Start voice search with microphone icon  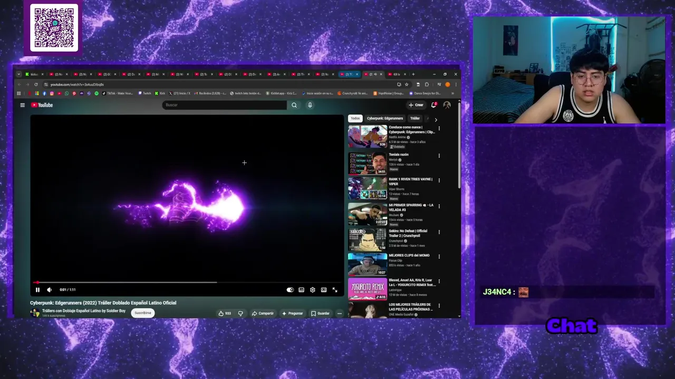coord(310,105)
